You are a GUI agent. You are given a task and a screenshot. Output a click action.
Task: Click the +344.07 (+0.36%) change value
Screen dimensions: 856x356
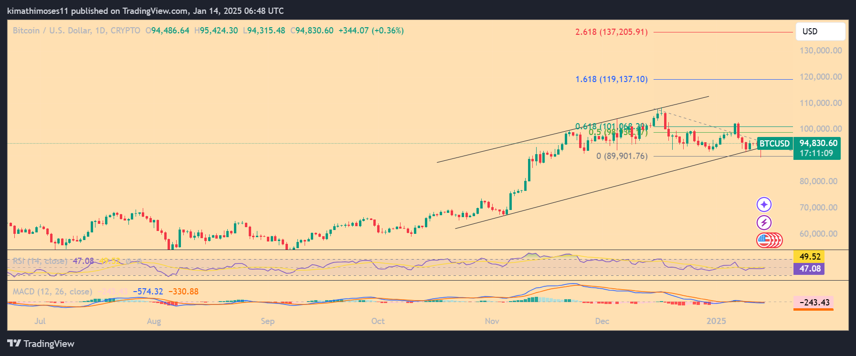371,31
